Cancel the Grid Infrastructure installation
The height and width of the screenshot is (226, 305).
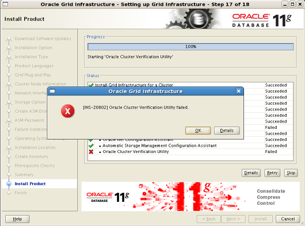tap(288, 219)
